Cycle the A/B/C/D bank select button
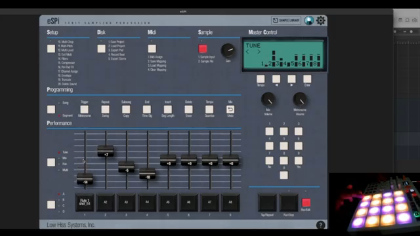The width and height of the screenshot is (420, 236). [x=51, y=205]
